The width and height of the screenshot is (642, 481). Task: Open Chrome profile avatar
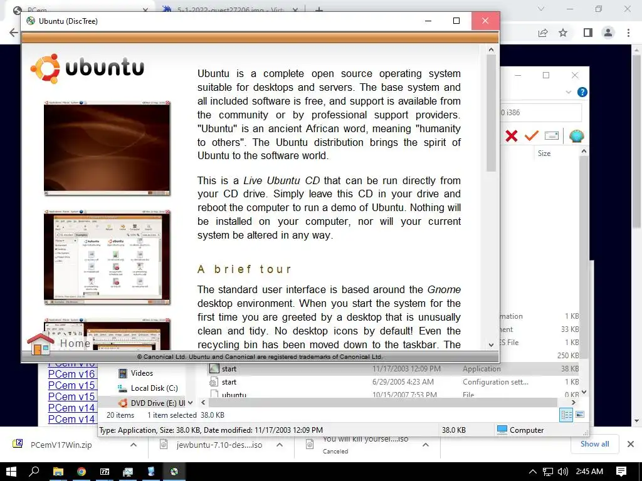click(608, 33)
